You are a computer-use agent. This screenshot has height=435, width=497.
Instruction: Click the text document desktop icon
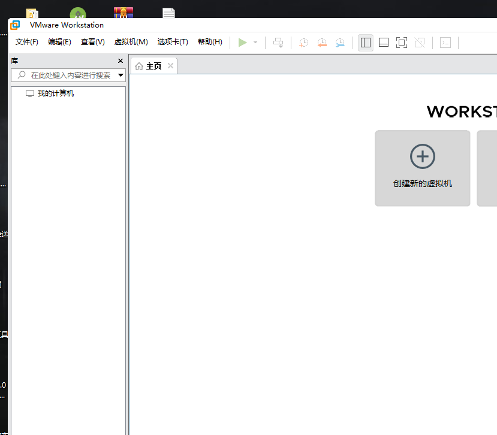coord(168,13)
